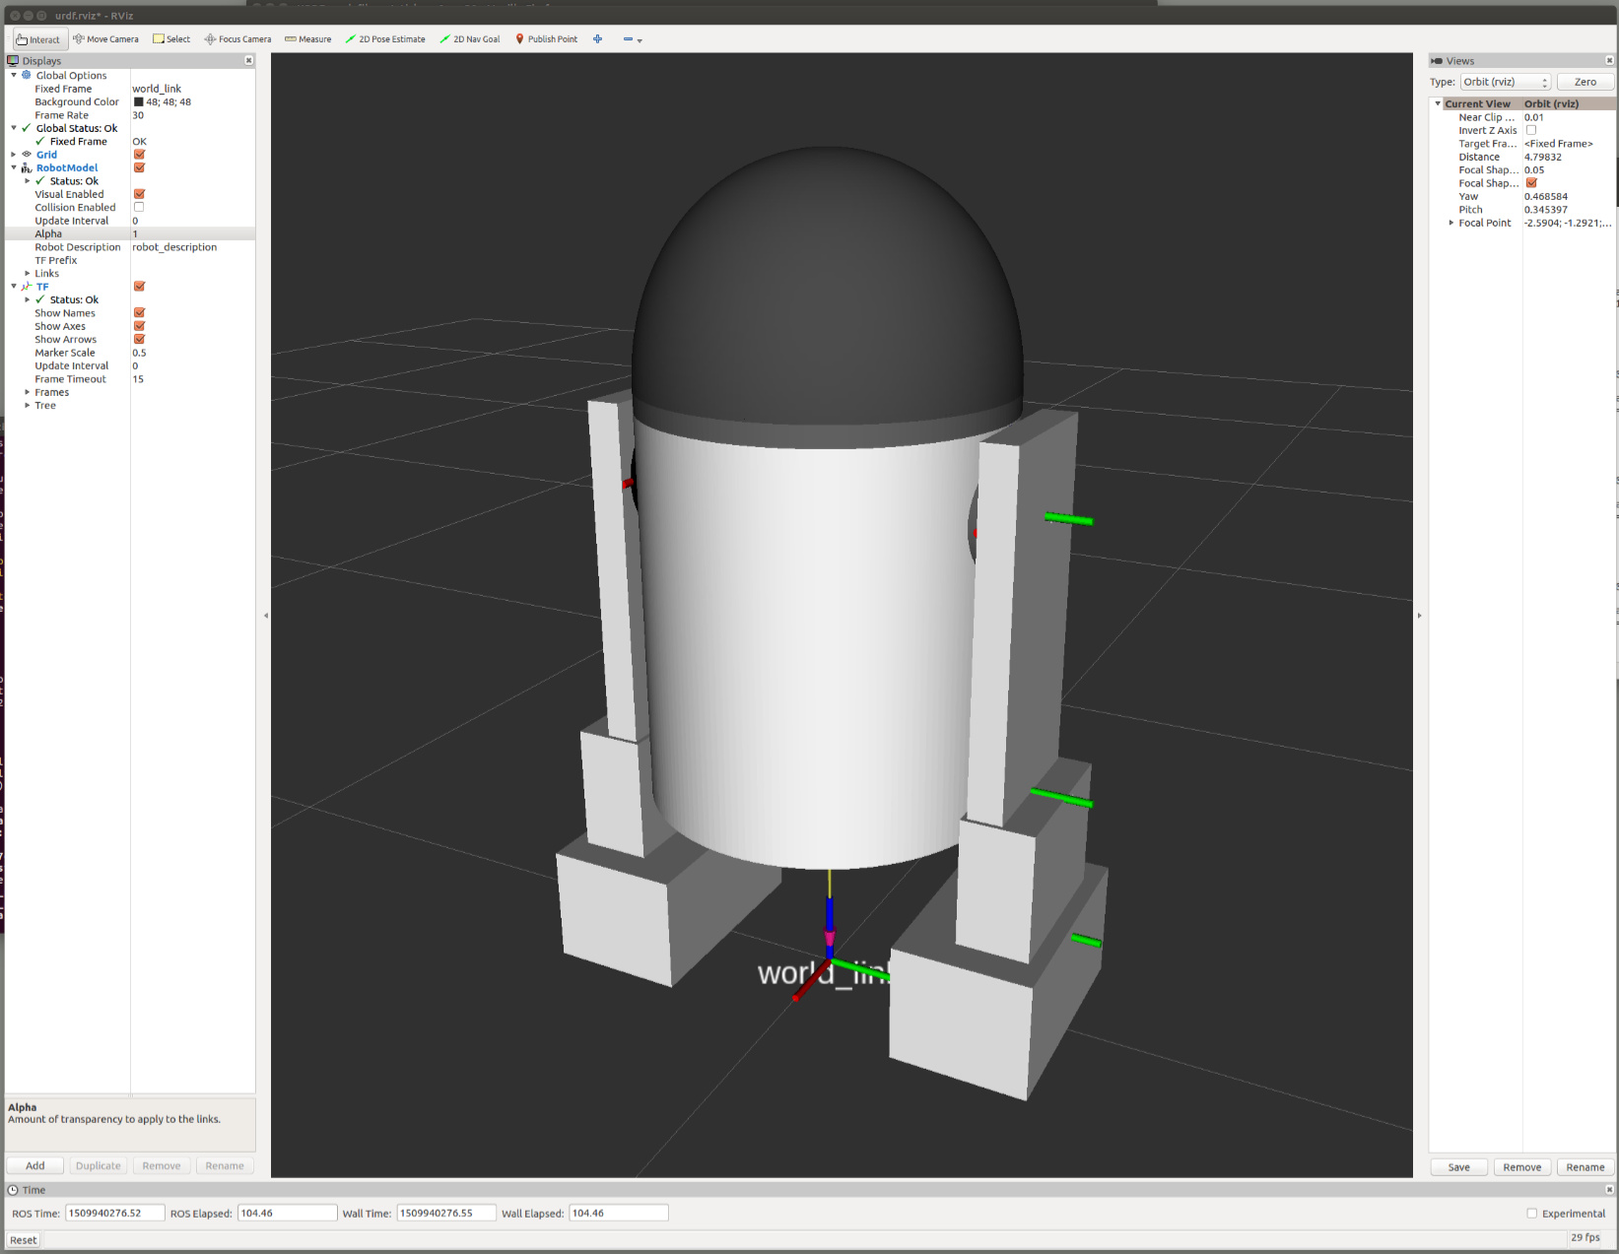The height and width of the screenshot is (1254, 1619).
Task: Uncheck the Show Names checkbox
Action: 139,313
